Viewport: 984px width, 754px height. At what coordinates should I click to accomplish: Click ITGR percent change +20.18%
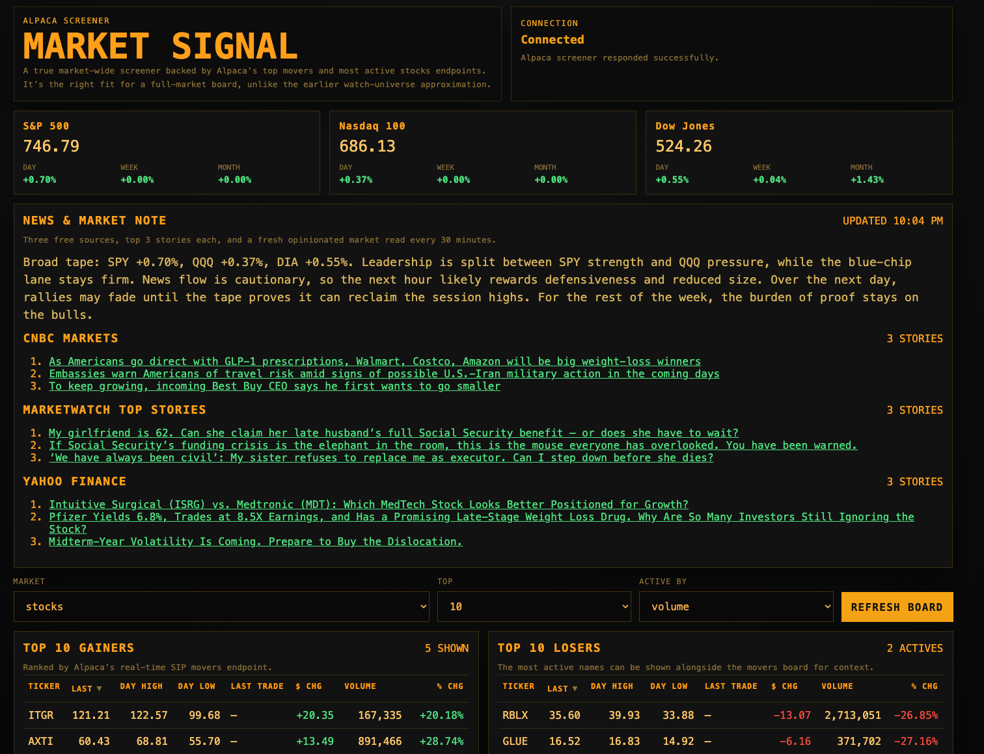pyautogui.click(x=442, y=716)
